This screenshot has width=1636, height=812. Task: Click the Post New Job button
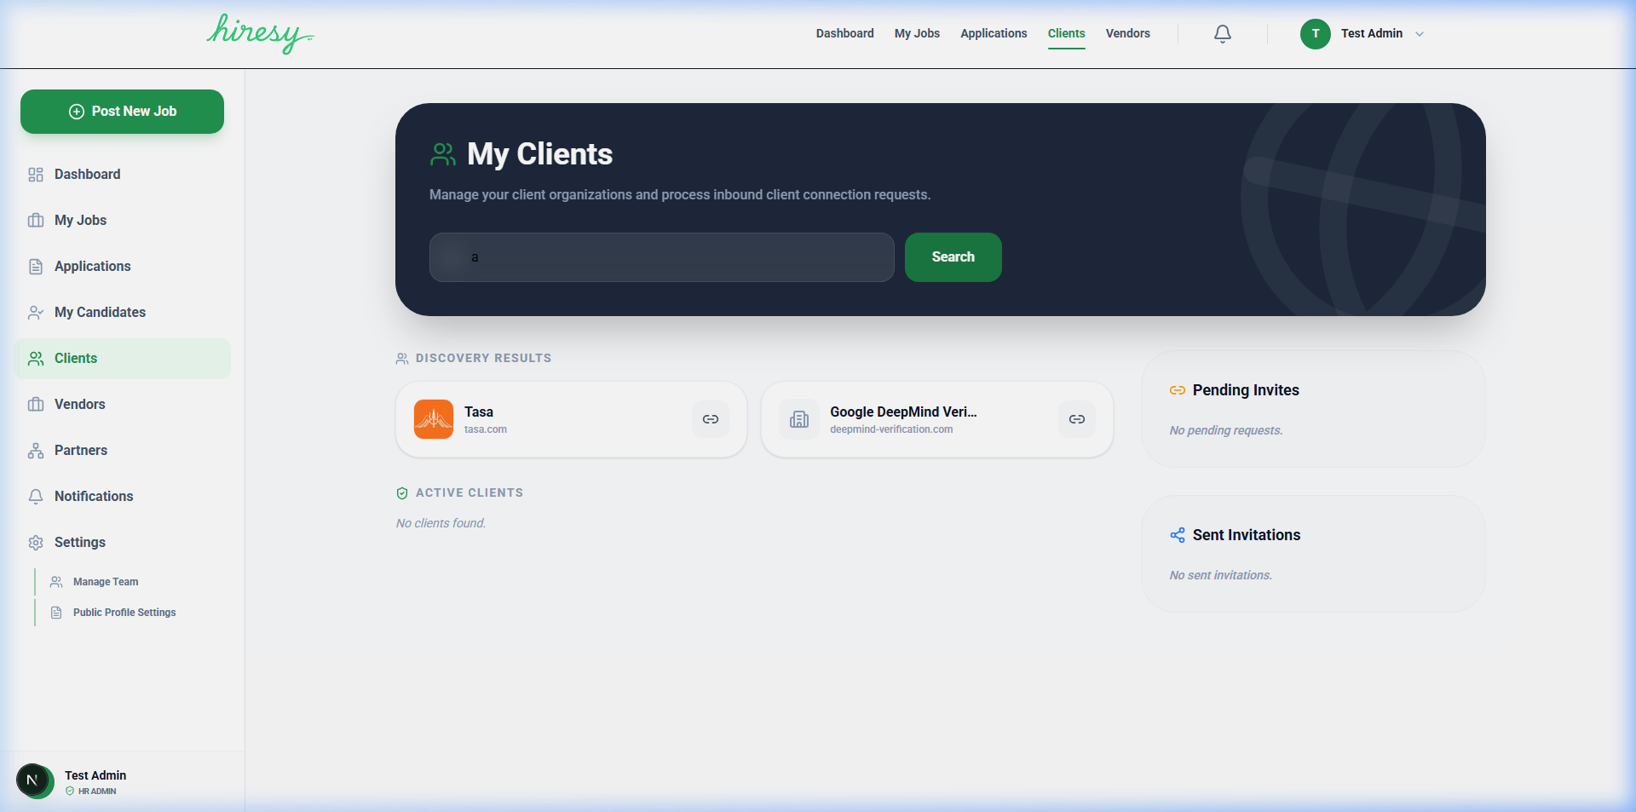tap(122, 112)
